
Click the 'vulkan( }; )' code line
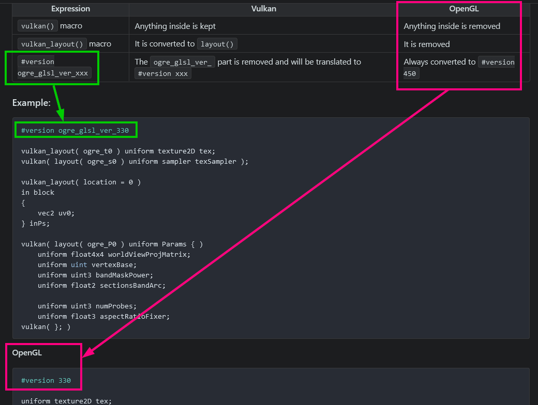point(46,326)
